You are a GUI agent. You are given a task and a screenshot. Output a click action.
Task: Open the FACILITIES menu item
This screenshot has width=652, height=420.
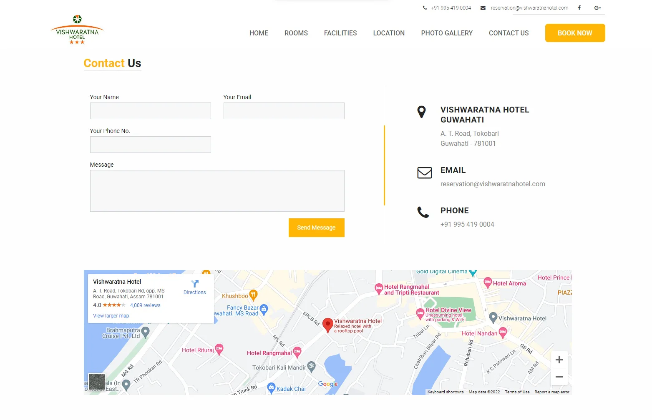click(340, 33)
